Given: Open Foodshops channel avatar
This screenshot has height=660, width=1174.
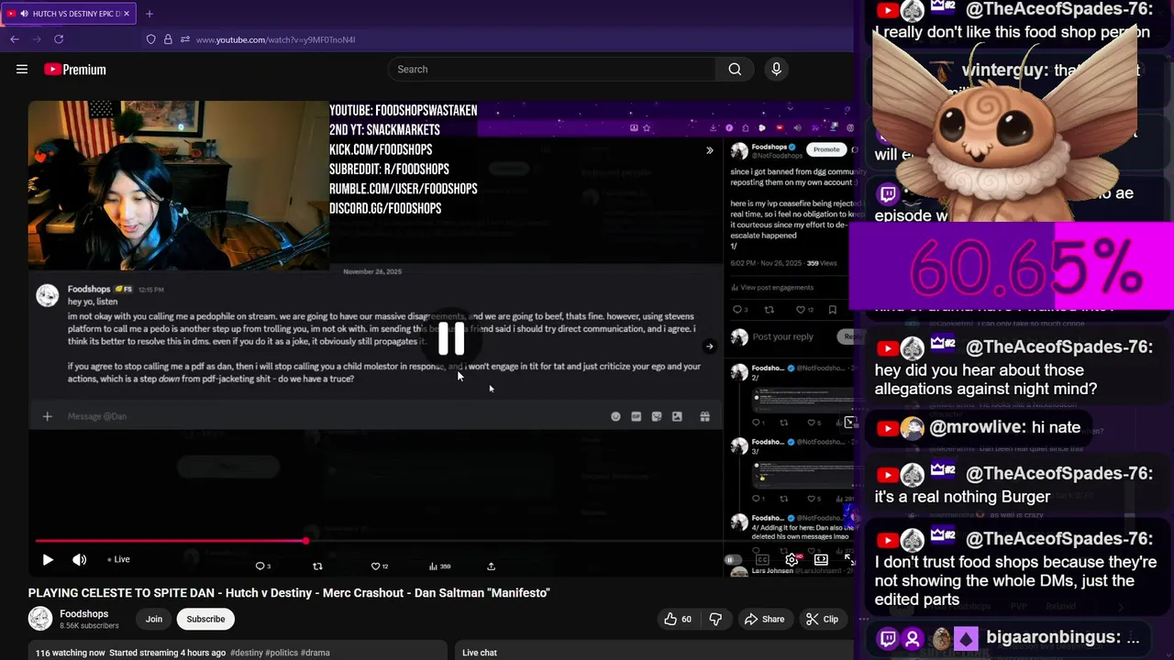Looking at the screenshot, I should [40, 619].
